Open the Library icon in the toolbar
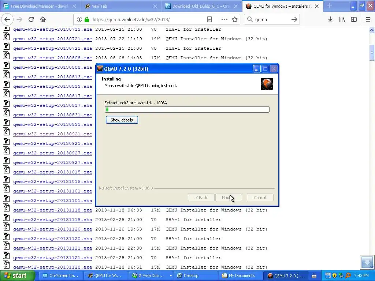The height and width of the screenshot is (281, 375). coord(342,20)
